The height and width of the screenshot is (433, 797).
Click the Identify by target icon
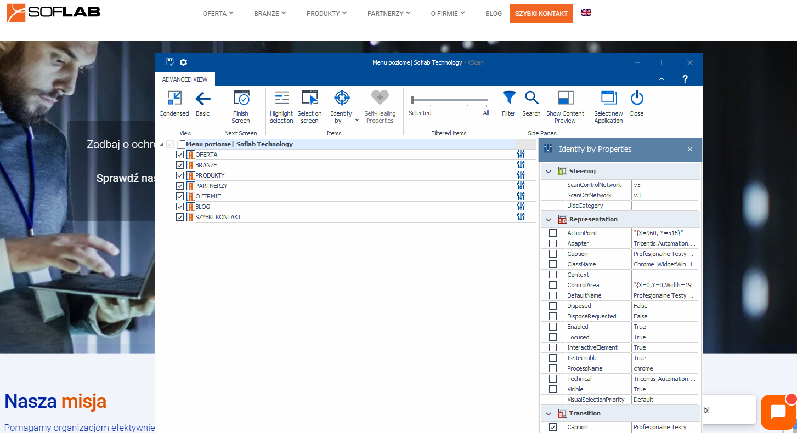342,99
